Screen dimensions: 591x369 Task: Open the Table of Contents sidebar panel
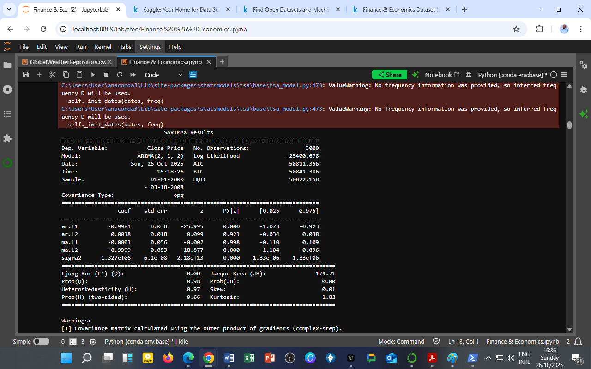pos(7,114)
